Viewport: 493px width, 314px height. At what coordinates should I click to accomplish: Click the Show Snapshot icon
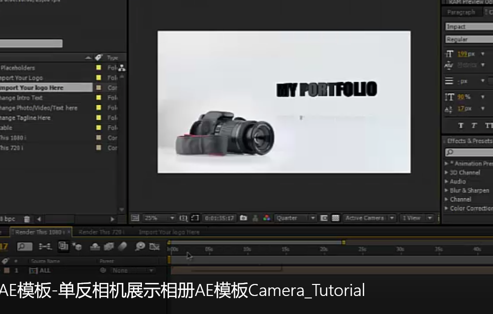click(x=255, y=218)
